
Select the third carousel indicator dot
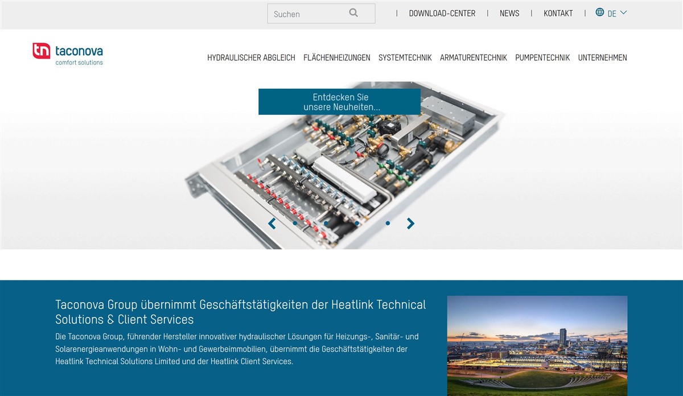[x=357, y=223]
